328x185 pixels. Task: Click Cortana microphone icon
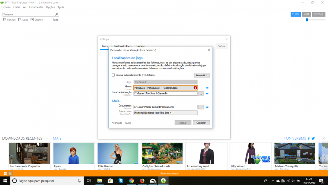tap(79, 181)
